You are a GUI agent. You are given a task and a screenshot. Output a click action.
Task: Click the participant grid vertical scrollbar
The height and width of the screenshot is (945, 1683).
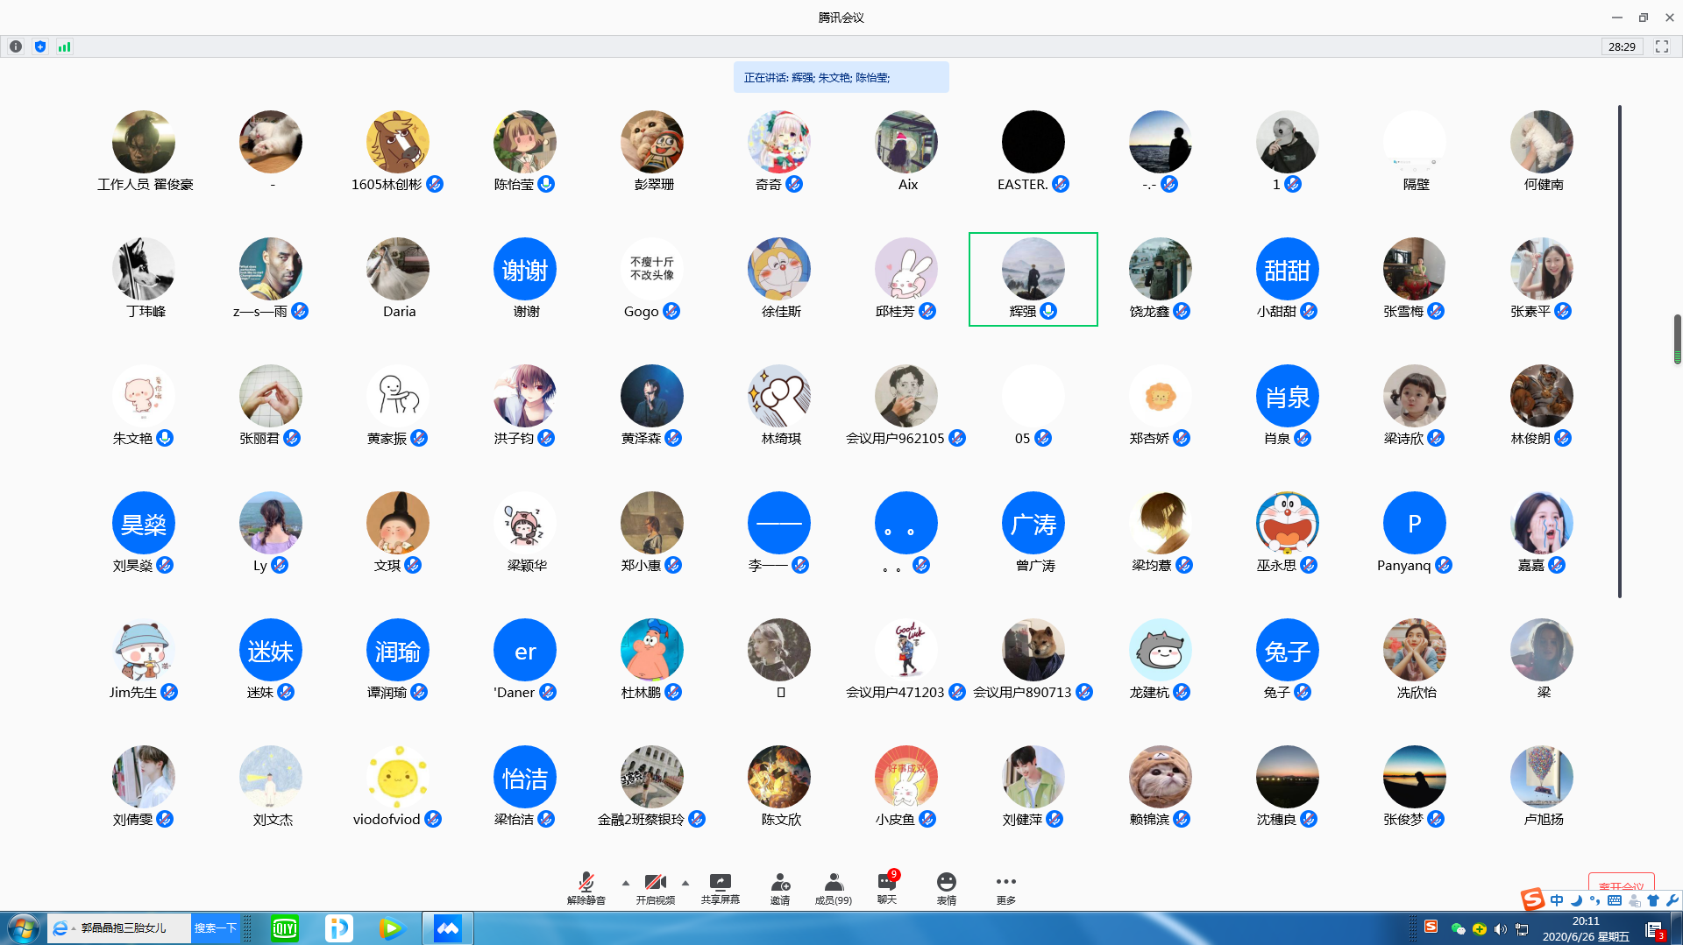pos(1619,350)
